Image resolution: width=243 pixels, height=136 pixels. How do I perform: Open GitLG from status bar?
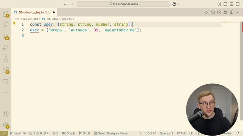(x=84, y=133)
